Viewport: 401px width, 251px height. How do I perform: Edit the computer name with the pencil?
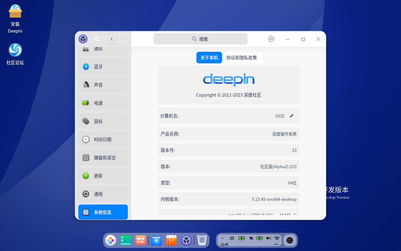click(292, 116)
